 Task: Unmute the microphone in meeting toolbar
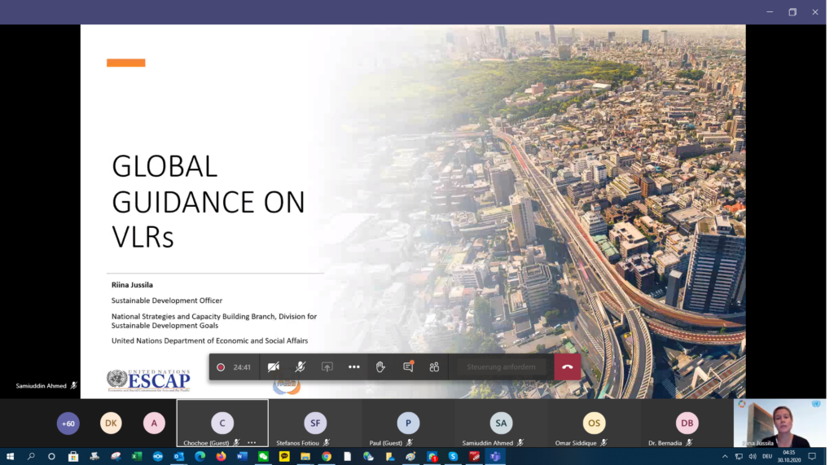[301, 367]
